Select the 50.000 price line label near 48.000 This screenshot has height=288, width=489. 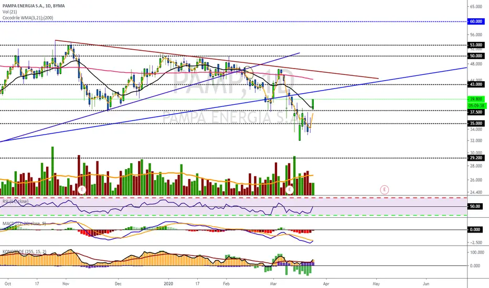coord(476,56)
